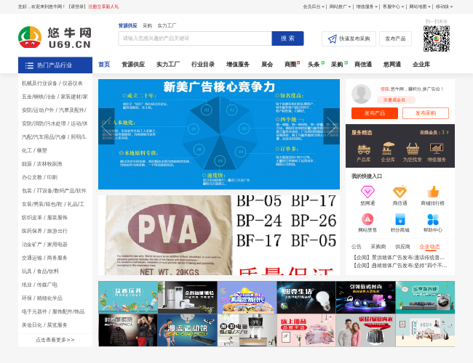The height and width of the screenshot is (363, 473).
Task: Click 注册成会员 pill button
Action: pyautogui.click(x=396, y=100)
